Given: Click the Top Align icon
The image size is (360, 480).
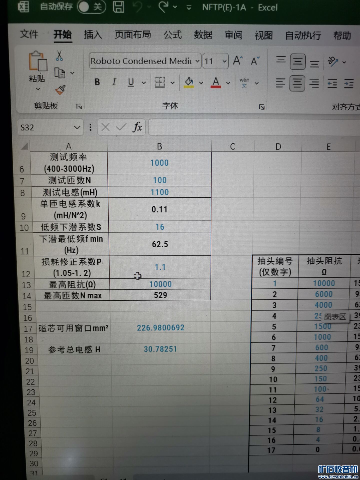Looking at the screenshot, I should (281, 60).
